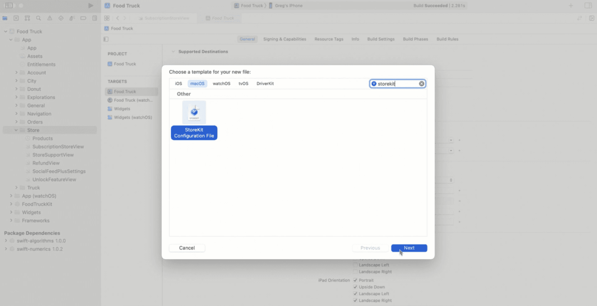Show the Issue navigator warning triangle icon
This screenshot has width=597, height=306.
point(50,18)
